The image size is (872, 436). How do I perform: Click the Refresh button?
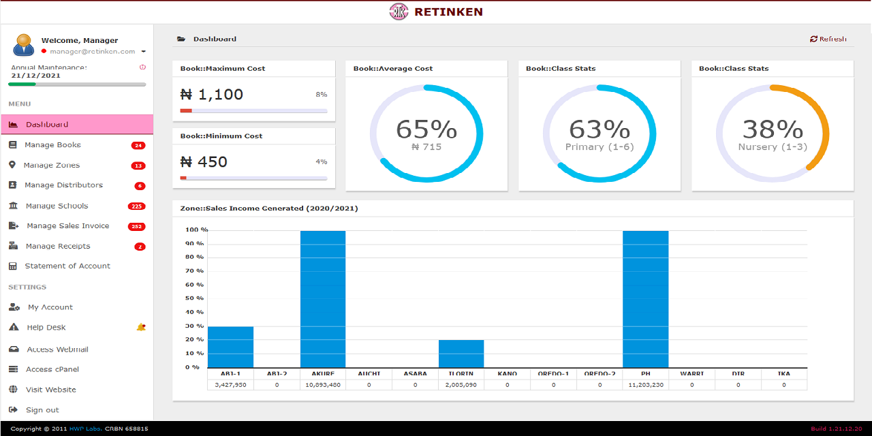[x=828, y=39]
